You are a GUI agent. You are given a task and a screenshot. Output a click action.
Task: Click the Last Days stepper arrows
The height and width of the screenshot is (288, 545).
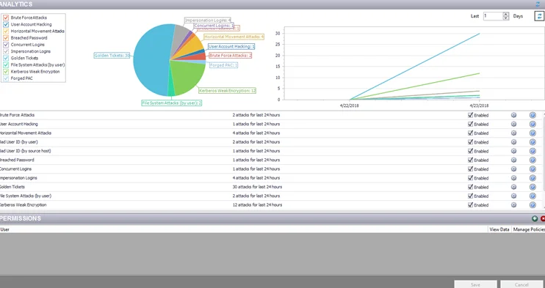506,16
